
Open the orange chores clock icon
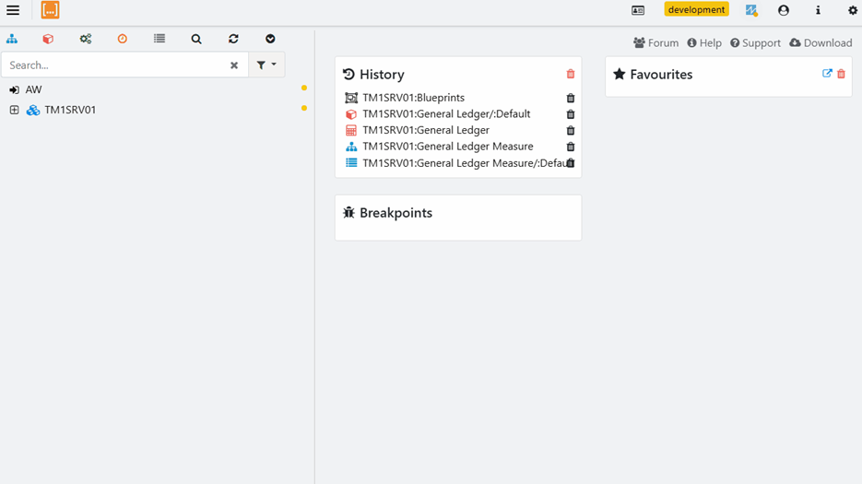pos(122,39)
